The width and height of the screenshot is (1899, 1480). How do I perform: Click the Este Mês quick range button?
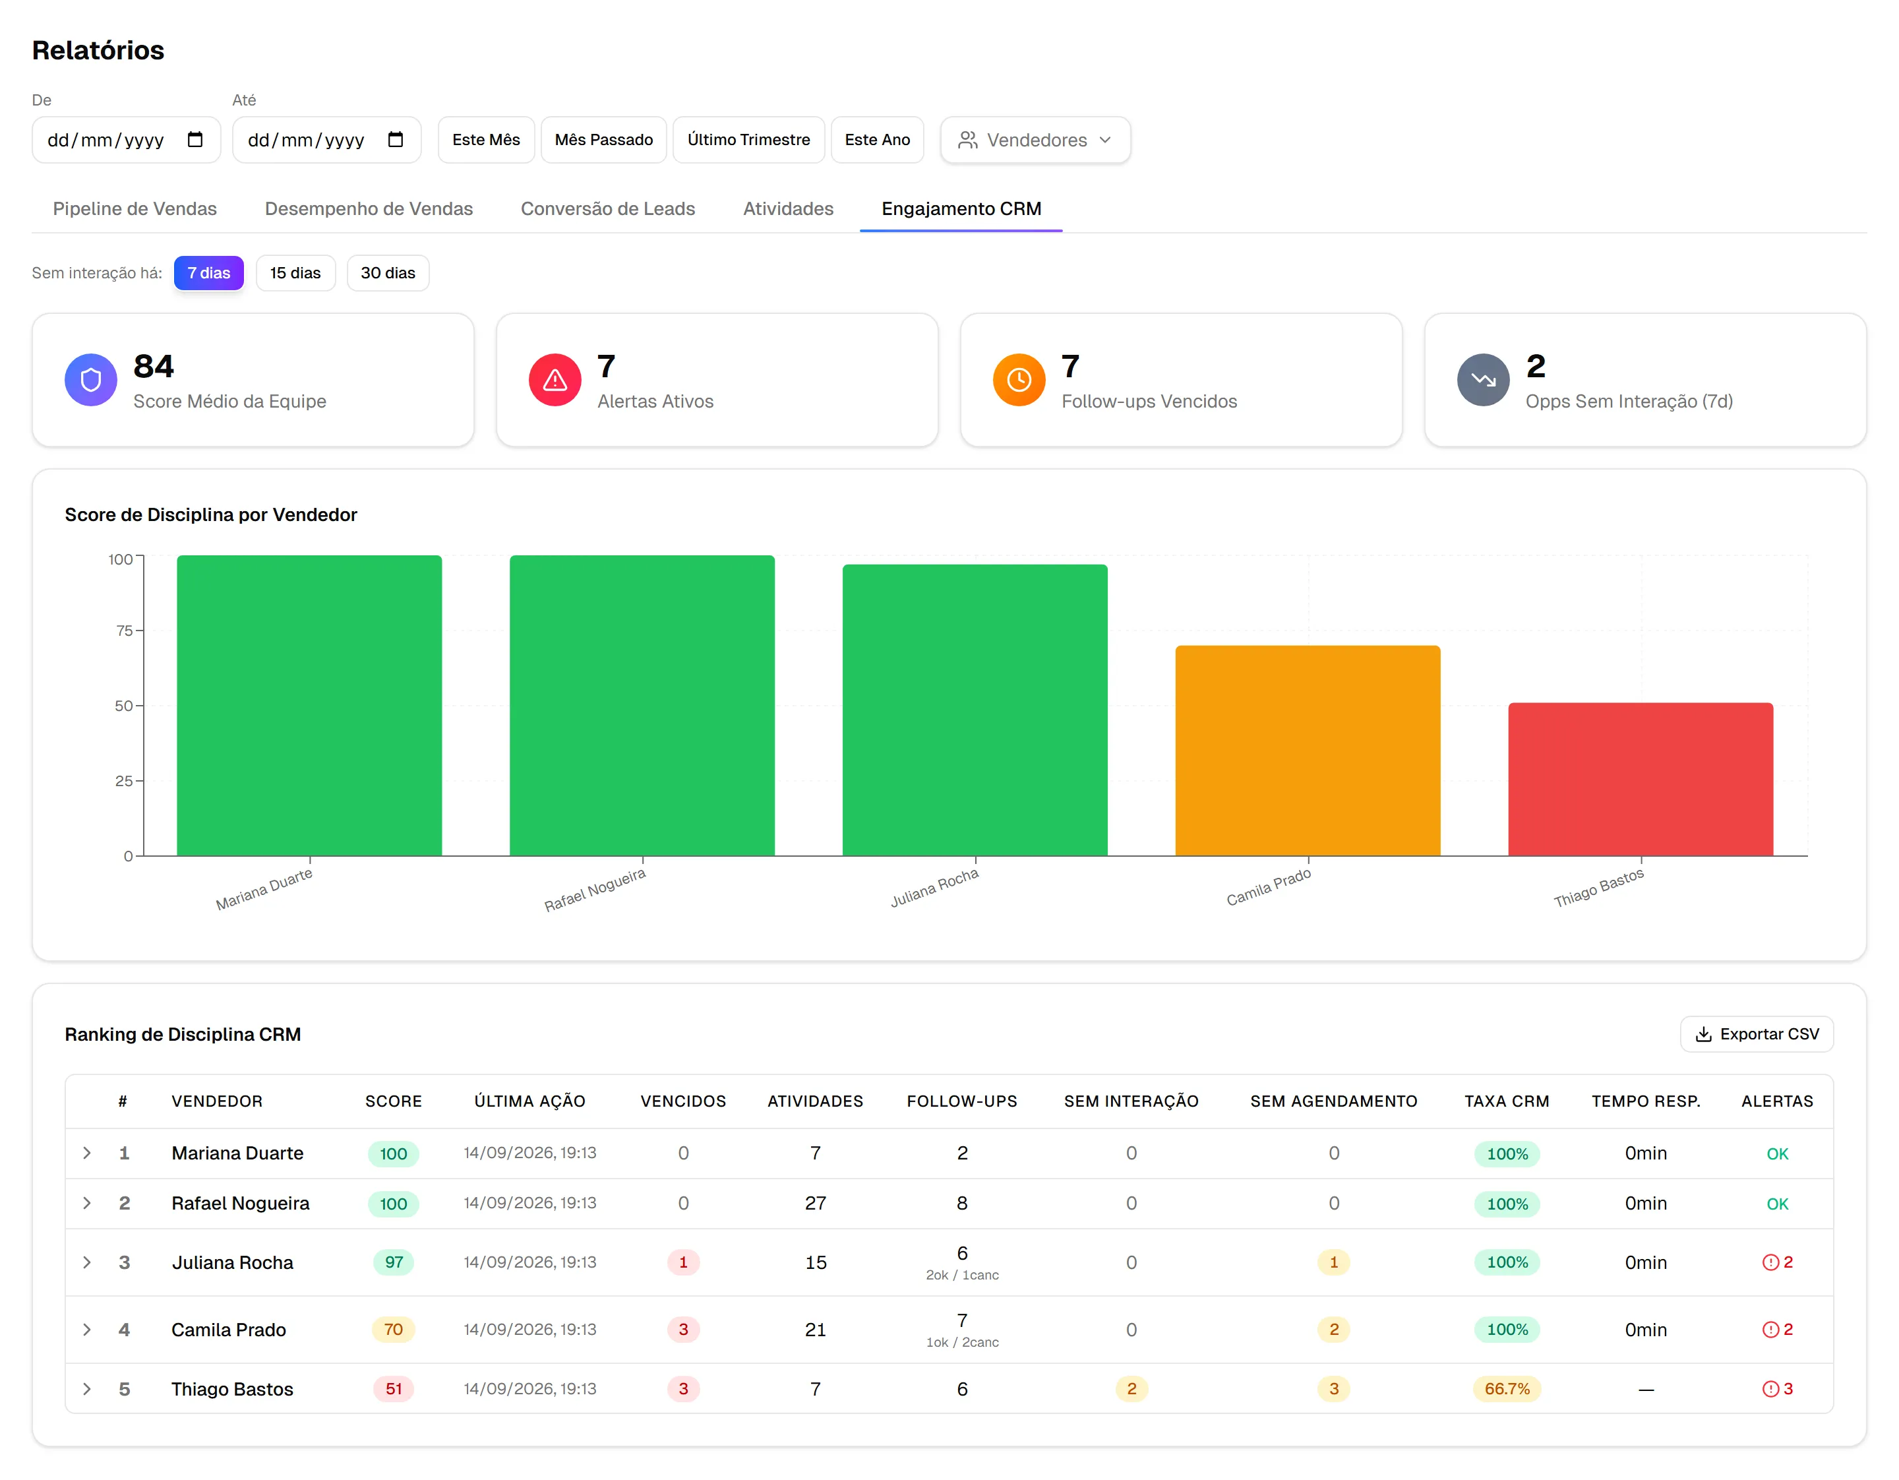[x=486, y=140]
